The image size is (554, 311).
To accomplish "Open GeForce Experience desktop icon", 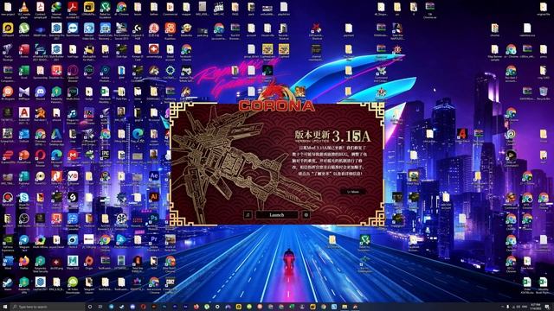I will pyautogui.click(x=8, y=242).
